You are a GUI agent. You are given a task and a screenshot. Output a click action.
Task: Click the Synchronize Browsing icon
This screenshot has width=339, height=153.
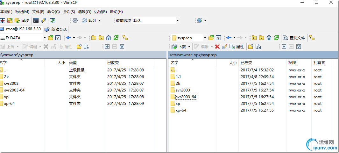pyautogui.click(x=10, y=20)
